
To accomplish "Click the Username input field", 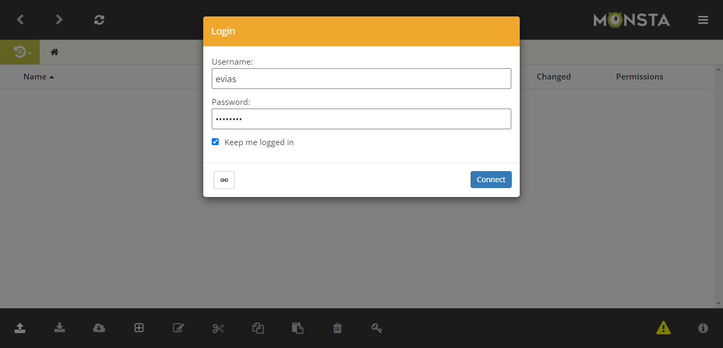I will 361,78.
